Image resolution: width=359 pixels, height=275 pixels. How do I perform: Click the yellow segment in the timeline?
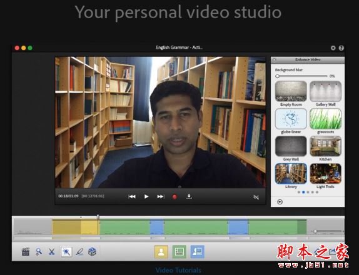tap(75, 227)
